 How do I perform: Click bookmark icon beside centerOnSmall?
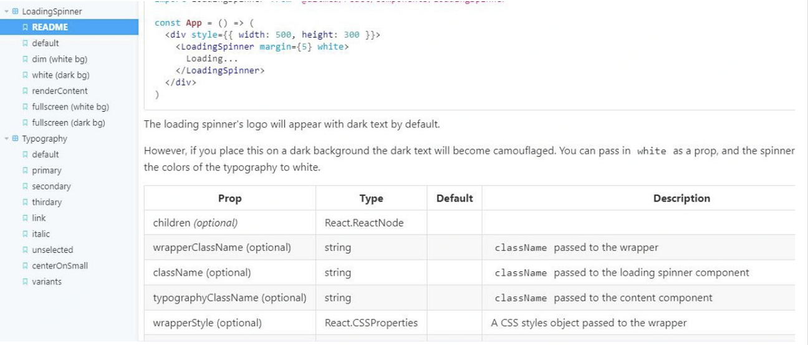(x=25, y=266)
